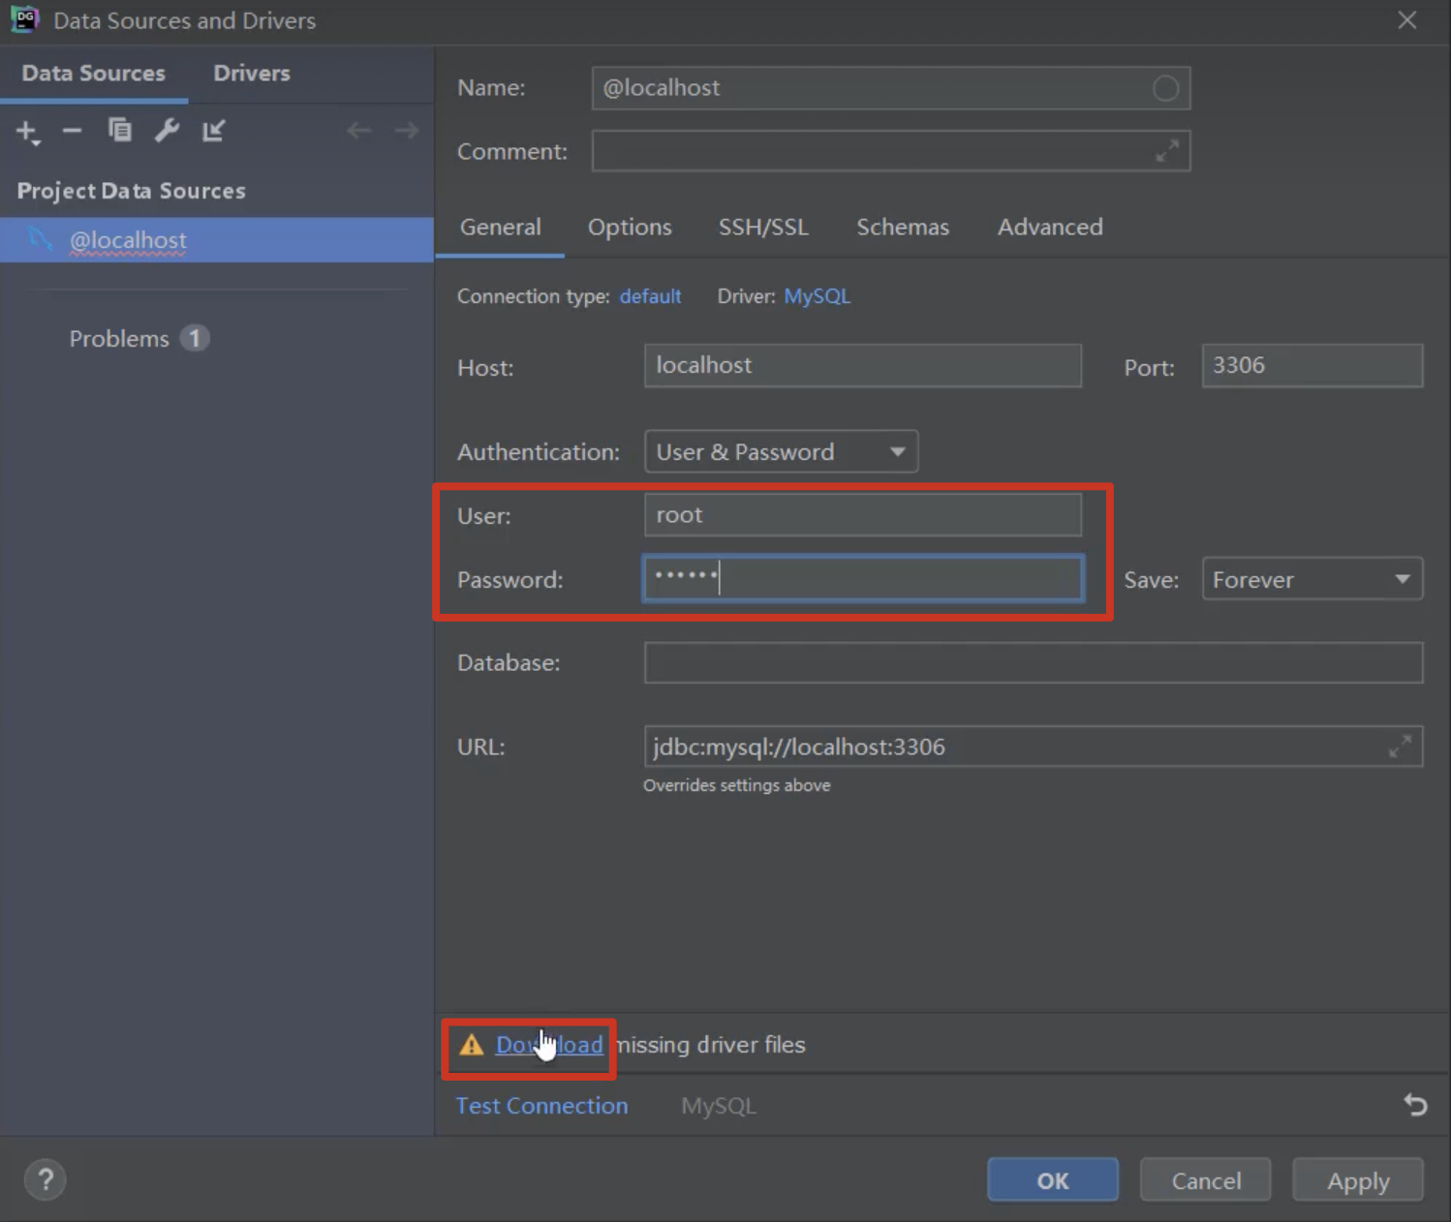Duplicate the selected data source

coord(120,130)
